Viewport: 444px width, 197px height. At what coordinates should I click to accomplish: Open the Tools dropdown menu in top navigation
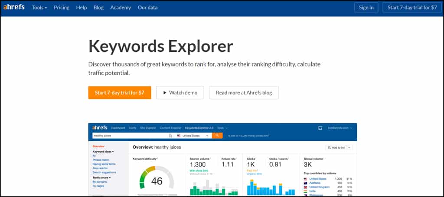39,8
